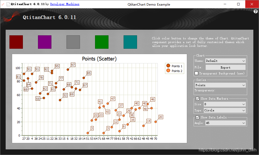This screenshot has width=259, height=155.
Task: Select the purple theme swatch
Action: (44, 42)
